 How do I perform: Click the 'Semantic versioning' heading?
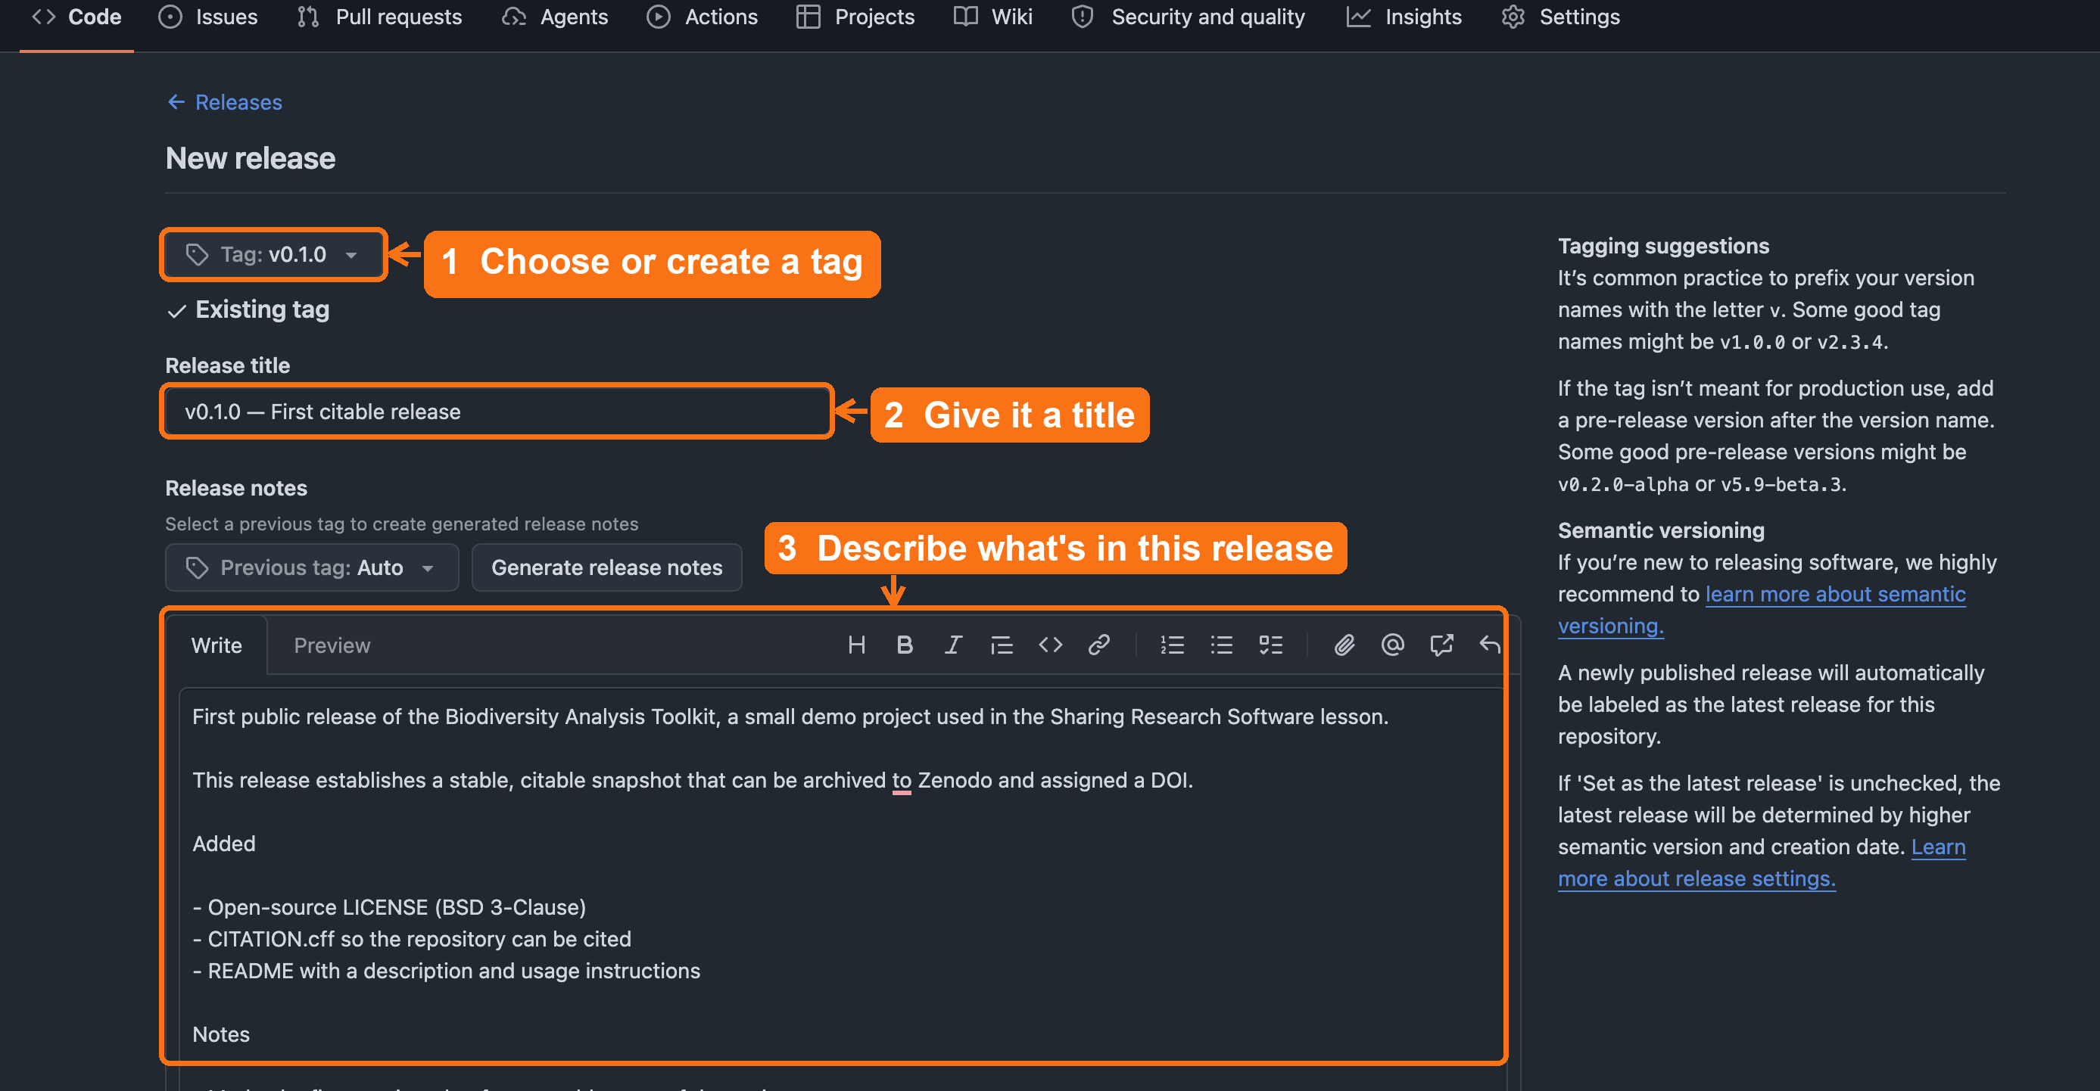pos(1661,530)
